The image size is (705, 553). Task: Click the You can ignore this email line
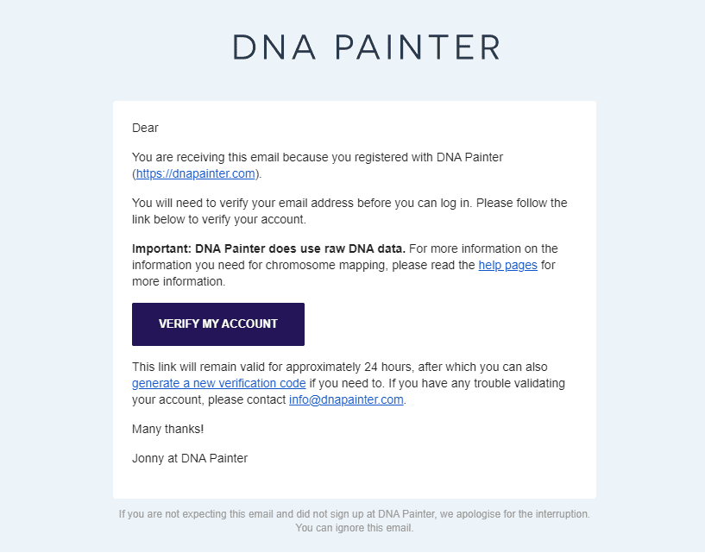click(x=355, y=528)
